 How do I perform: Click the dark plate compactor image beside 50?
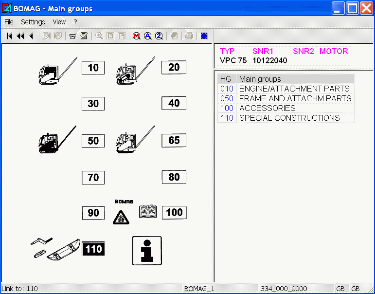click(x=57, y=140)
